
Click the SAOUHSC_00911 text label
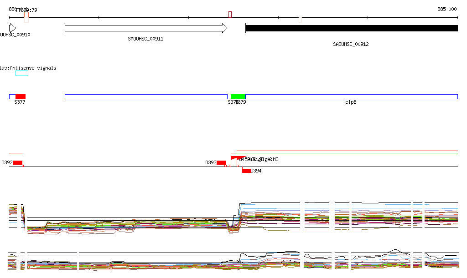point(145,39)
